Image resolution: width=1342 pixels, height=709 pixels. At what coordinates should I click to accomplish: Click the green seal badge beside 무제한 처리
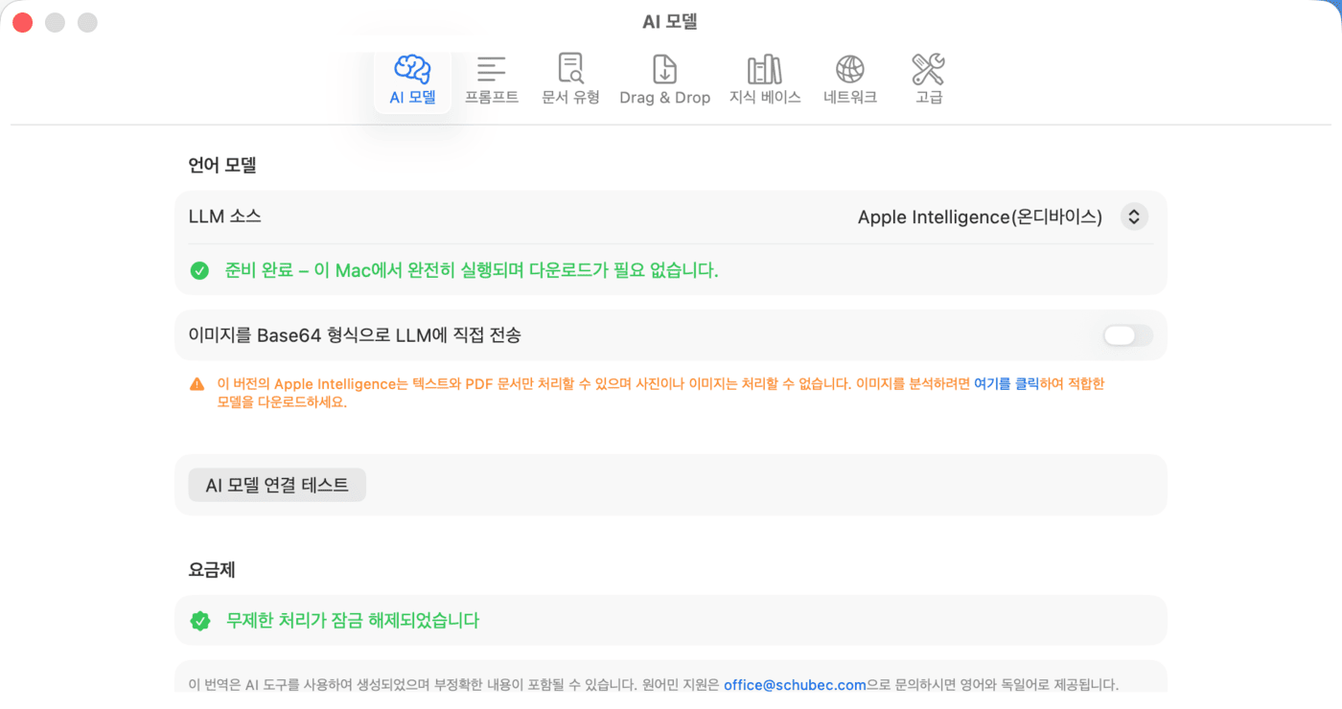coord(199,621)
